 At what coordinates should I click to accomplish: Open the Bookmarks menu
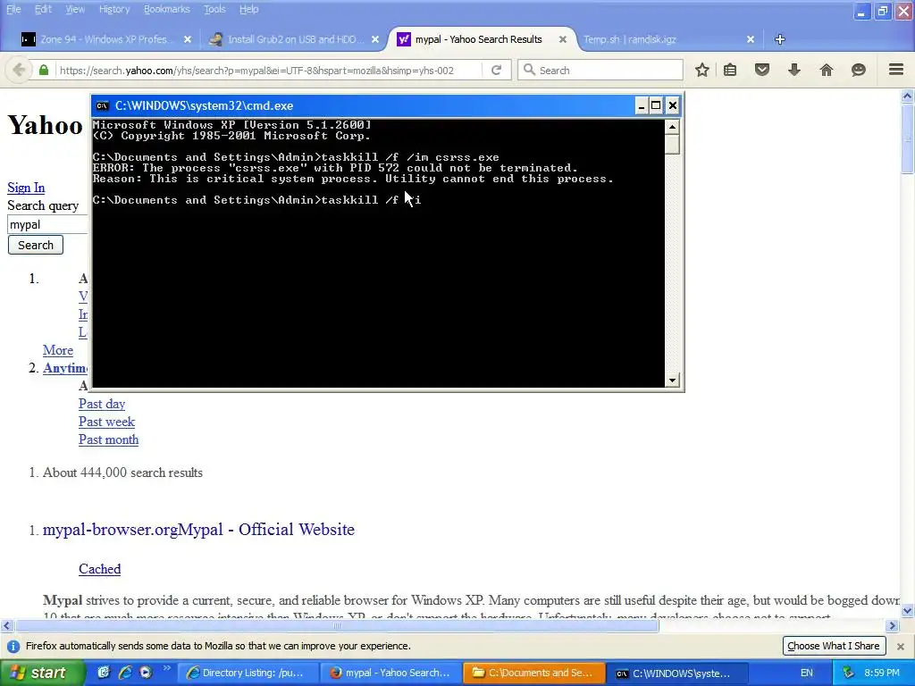click(x=167, y=9)
